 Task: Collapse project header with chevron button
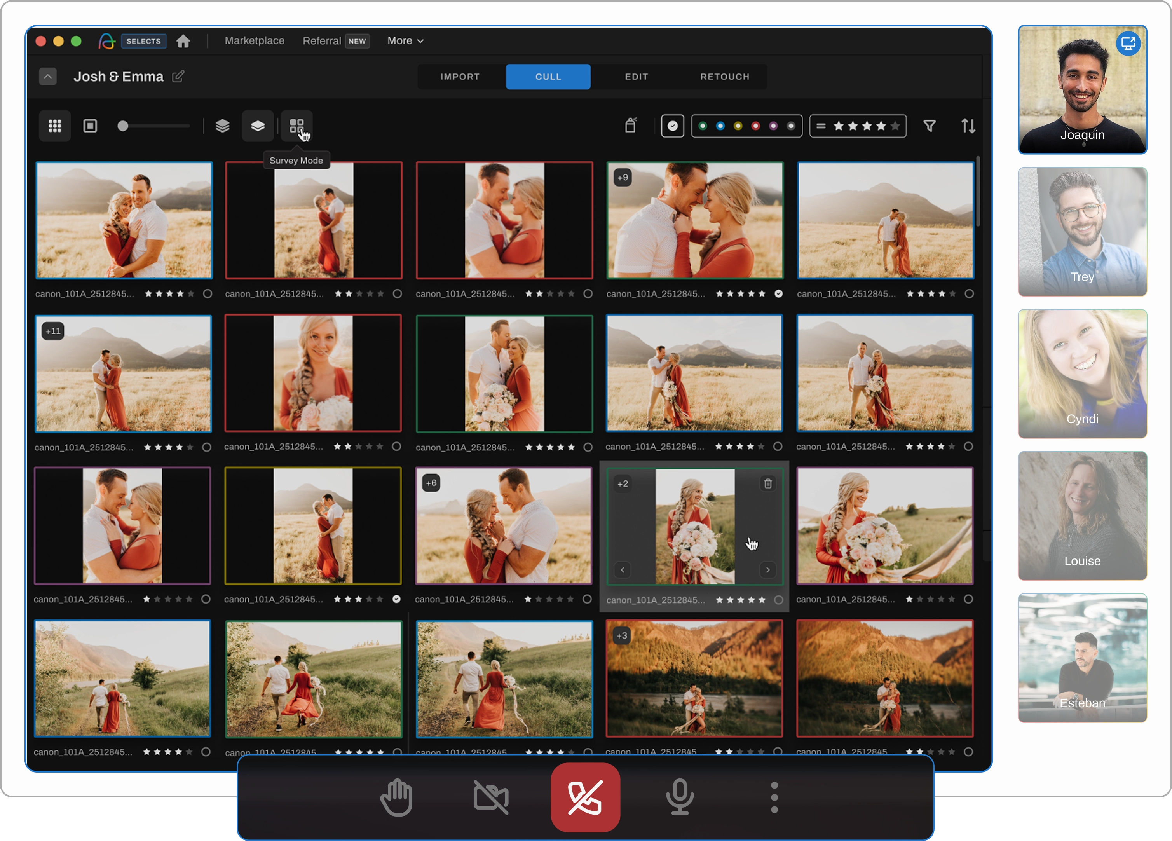point(47,77)
